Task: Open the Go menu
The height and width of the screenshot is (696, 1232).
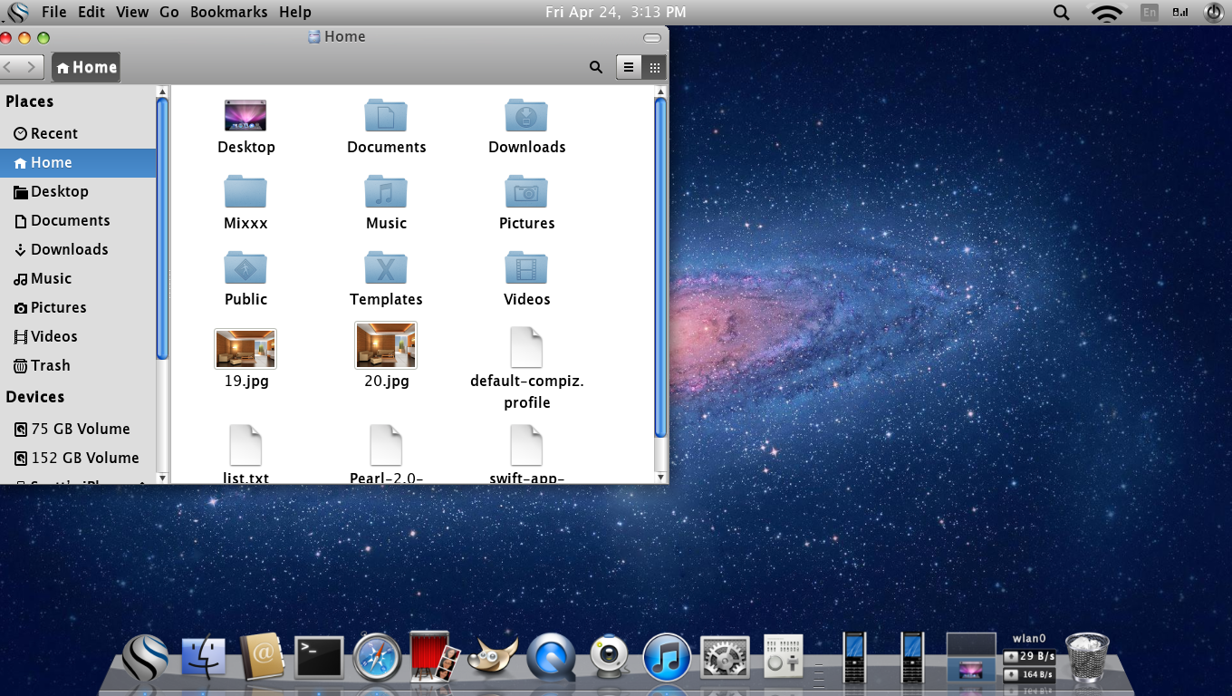Action: point(169,12)
